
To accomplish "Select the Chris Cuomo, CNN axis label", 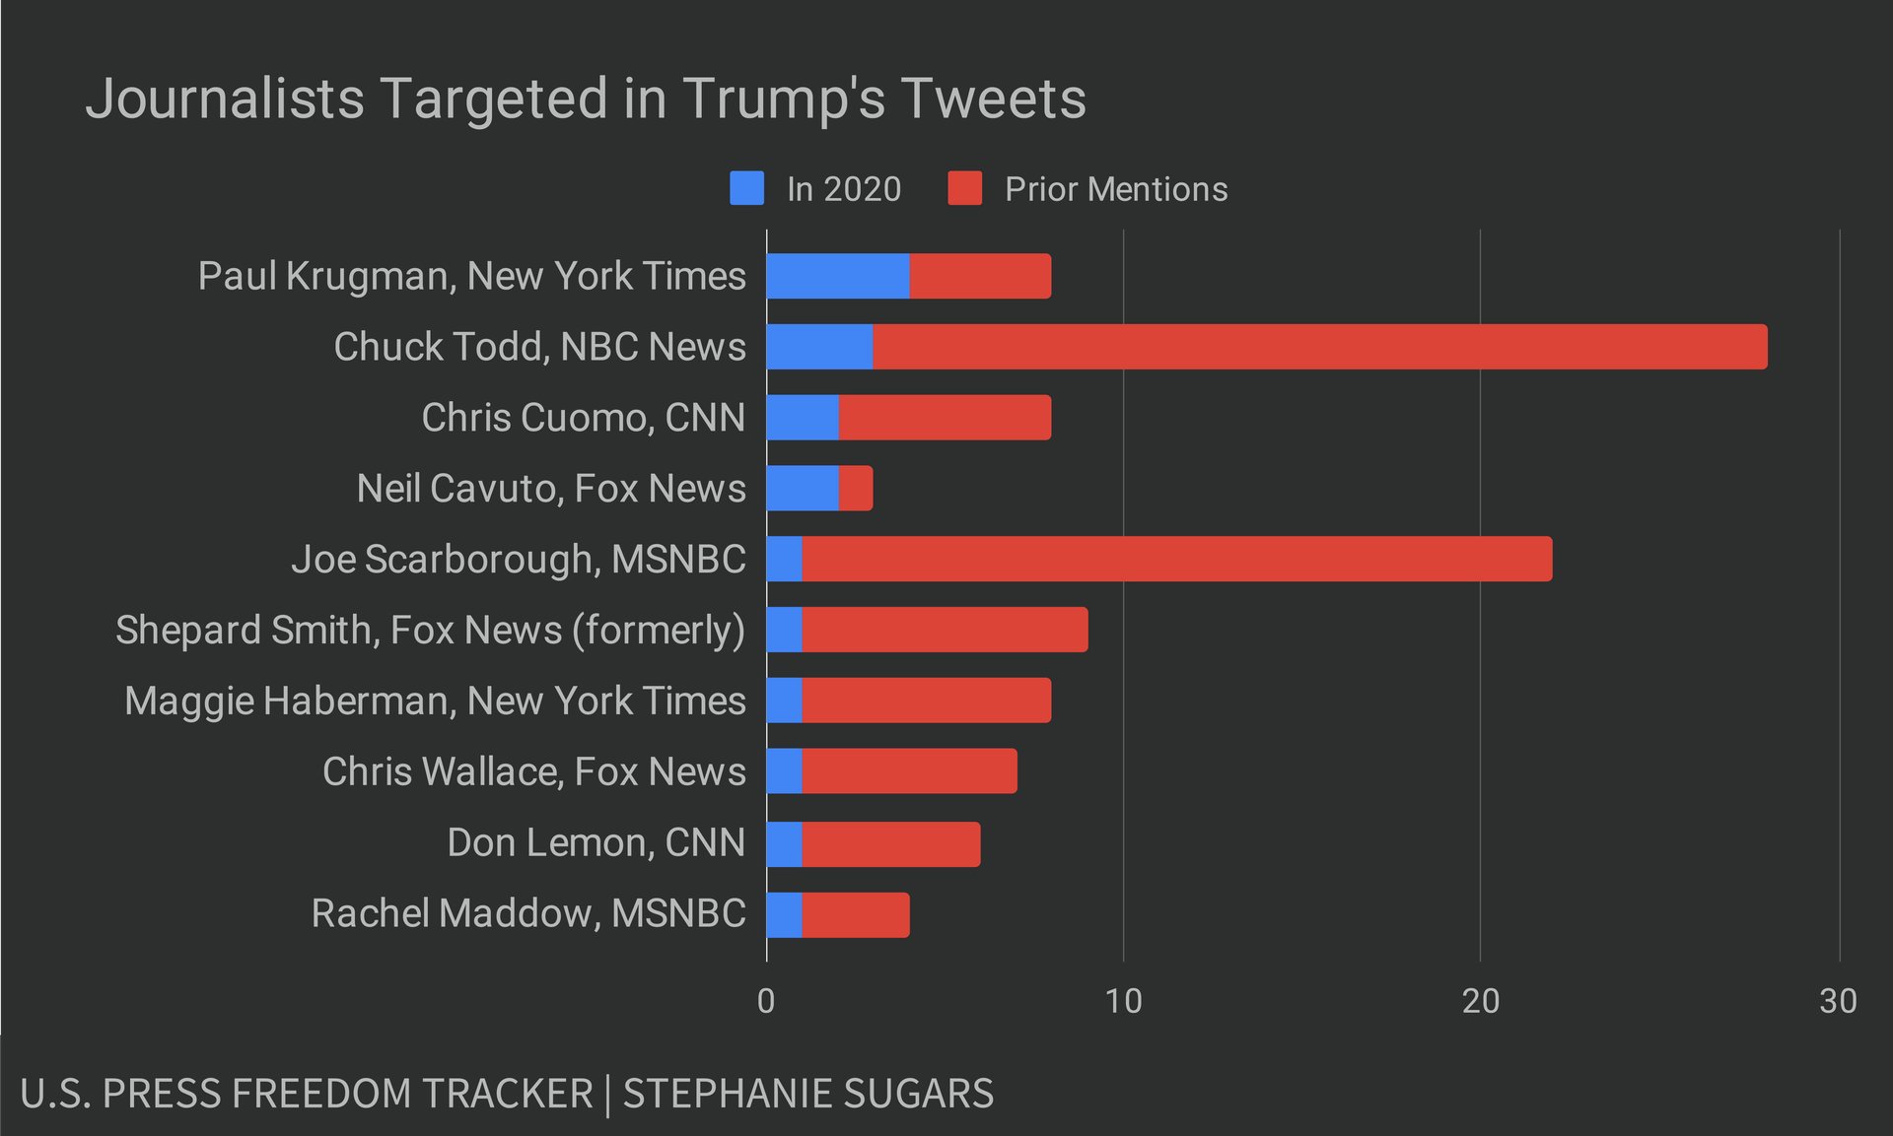I will tap(584, 418).
